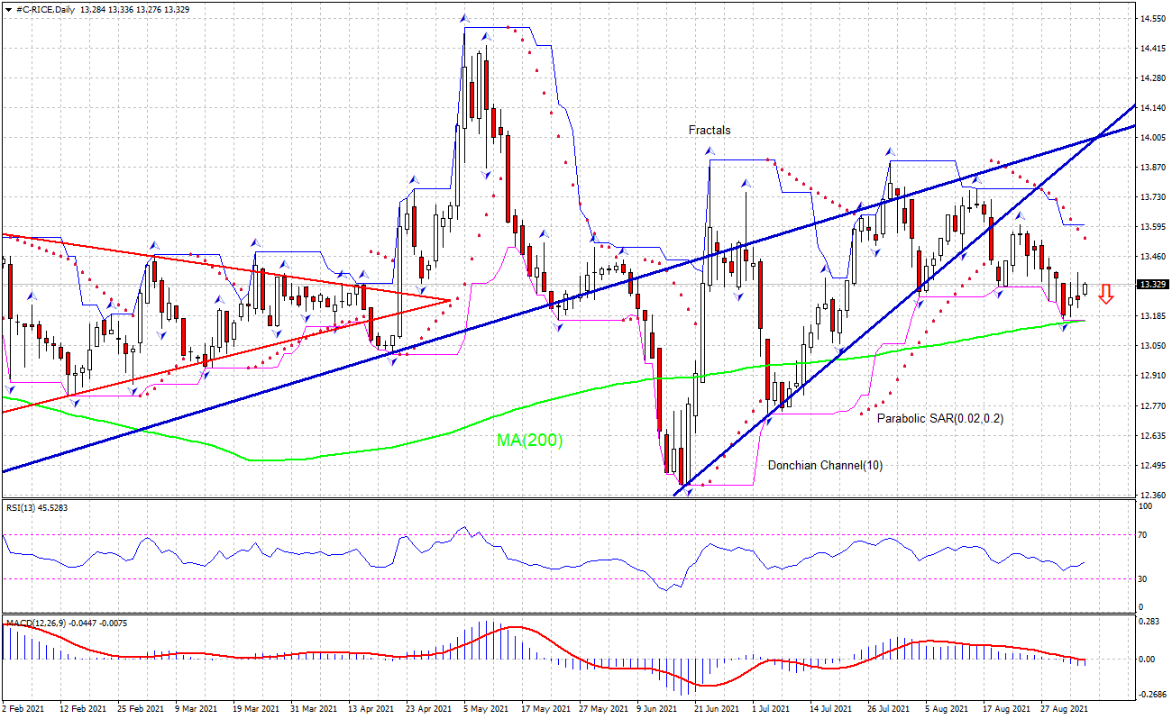The width and height of the screenshot is (1172, 719).
Task: Click the triangle icon before #C-RICE,Daily title
Action: (x=8, y=9)
